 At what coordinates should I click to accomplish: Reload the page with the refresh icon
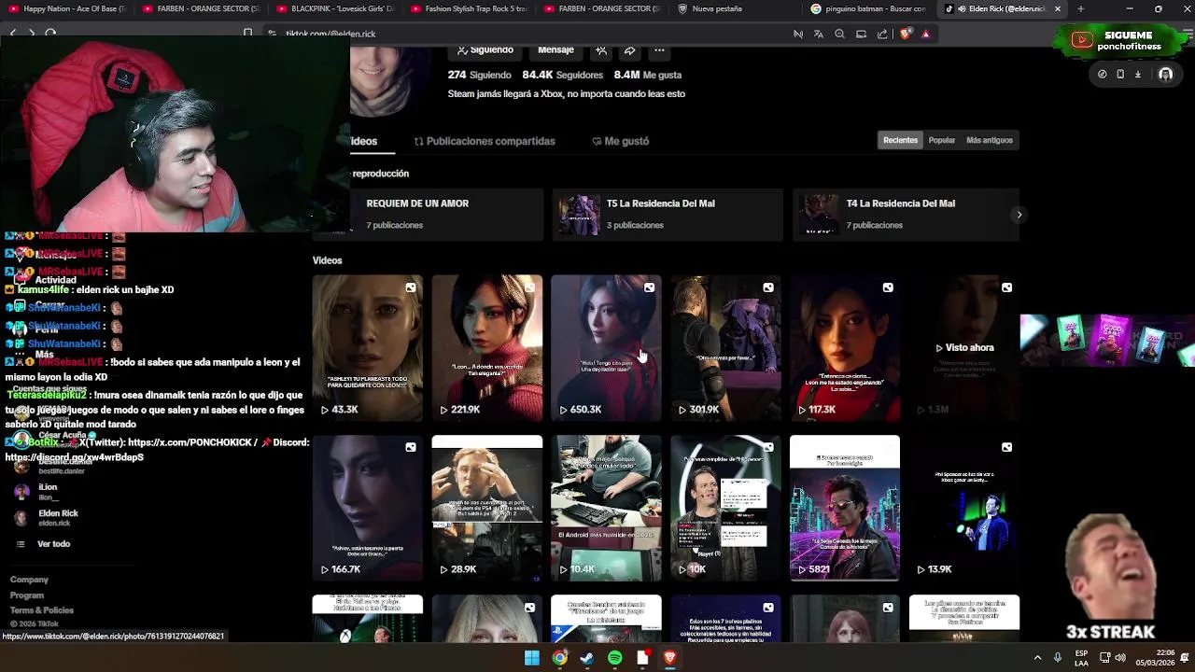coord(50,34)
